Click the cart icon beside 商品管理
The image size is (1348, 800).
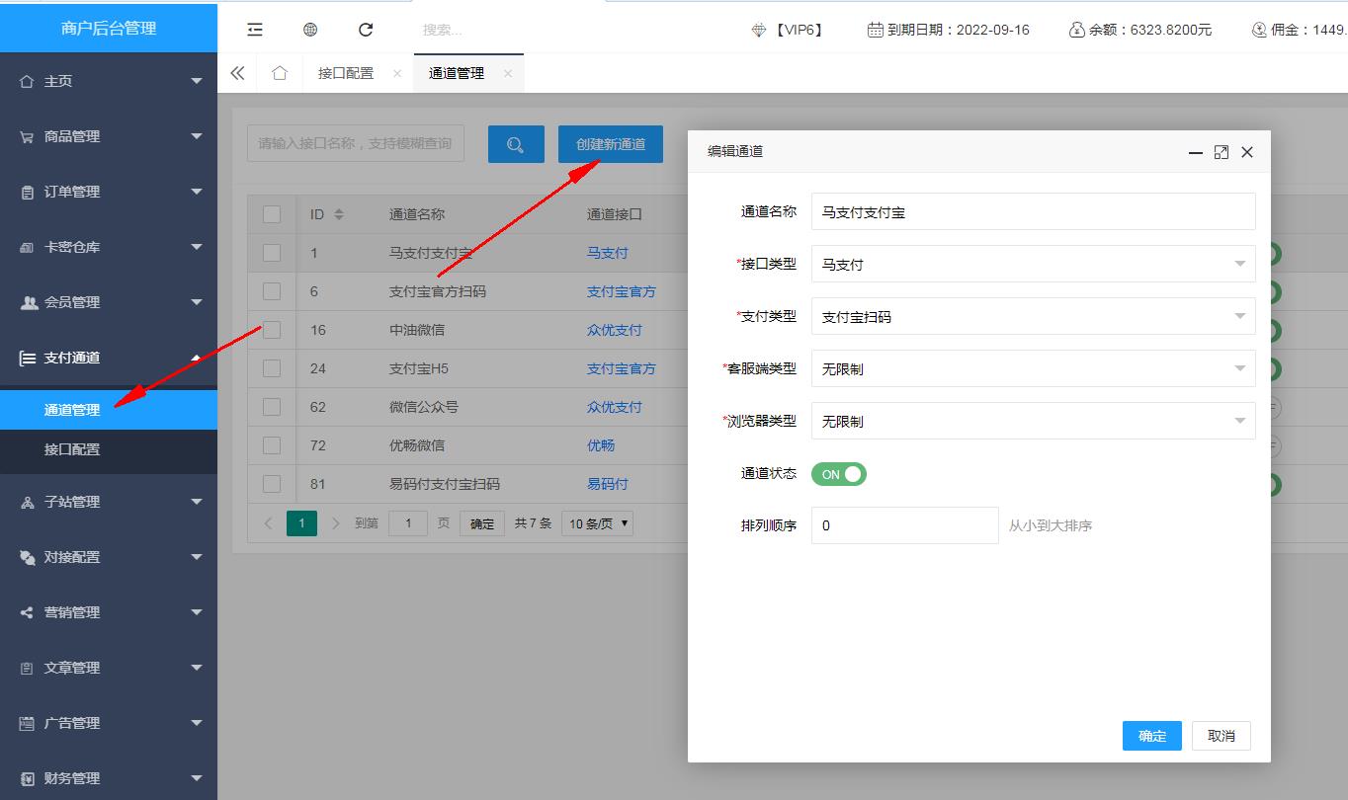point(27,136)
